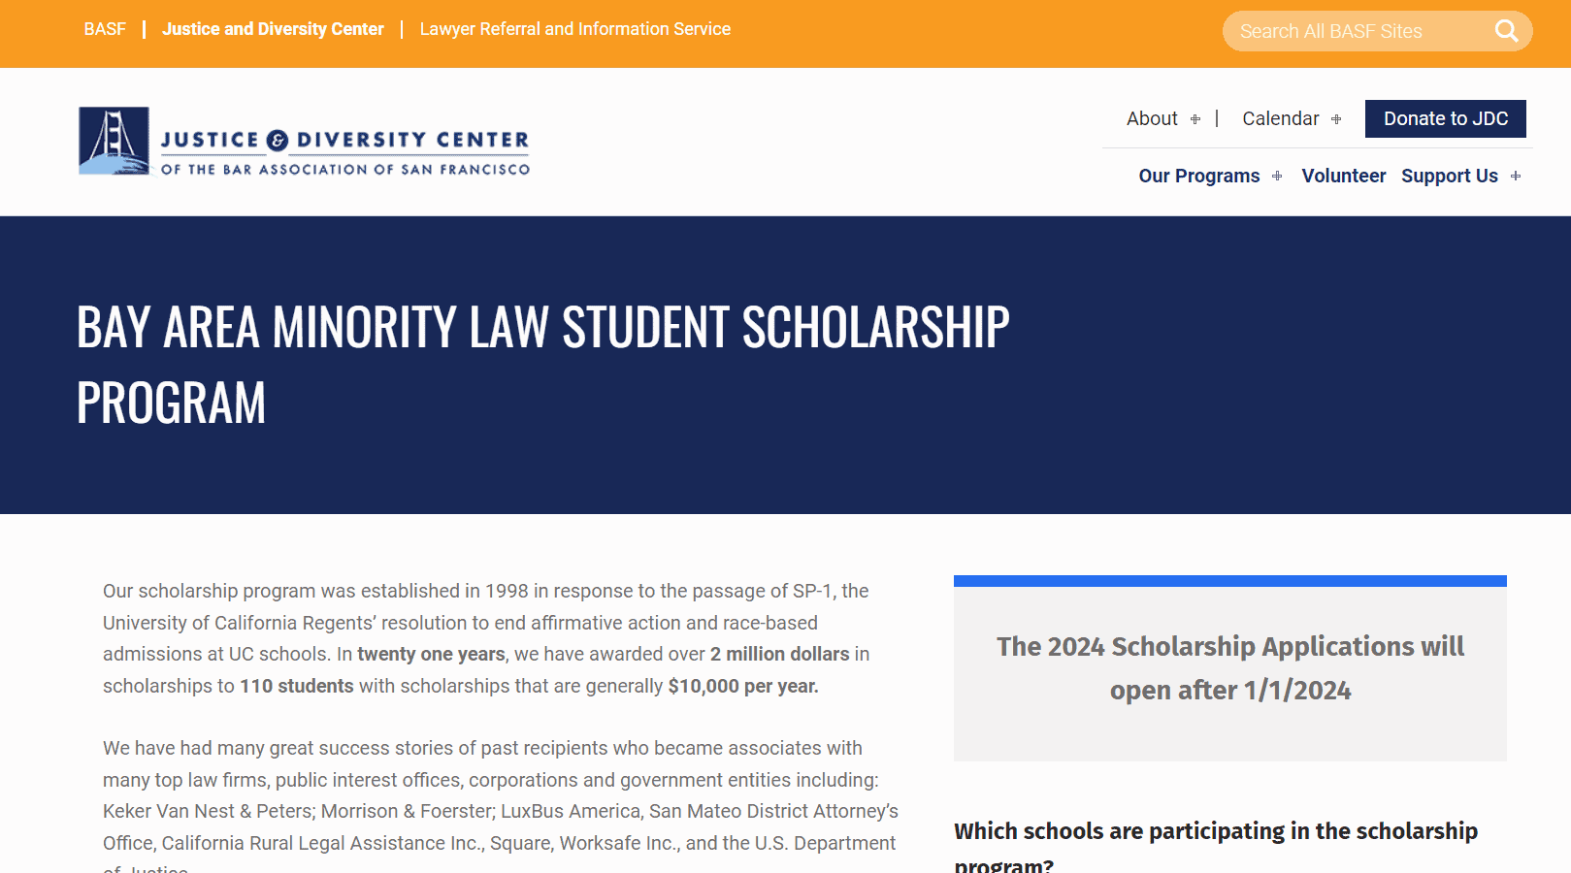Go to Justice and Diversity Center link
1571x873 pixels.
pyautogui.click(x=273, y=29)
